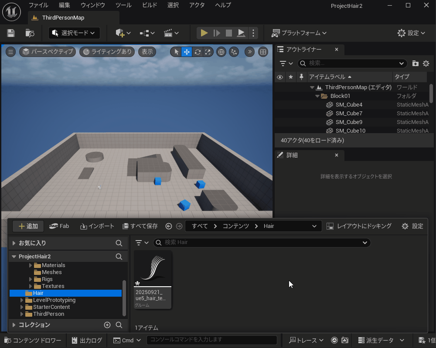Screen dimensions: 436x348
Task: Click the すべて保存 button
Action: pyautogui.click(x=140, y=226)
